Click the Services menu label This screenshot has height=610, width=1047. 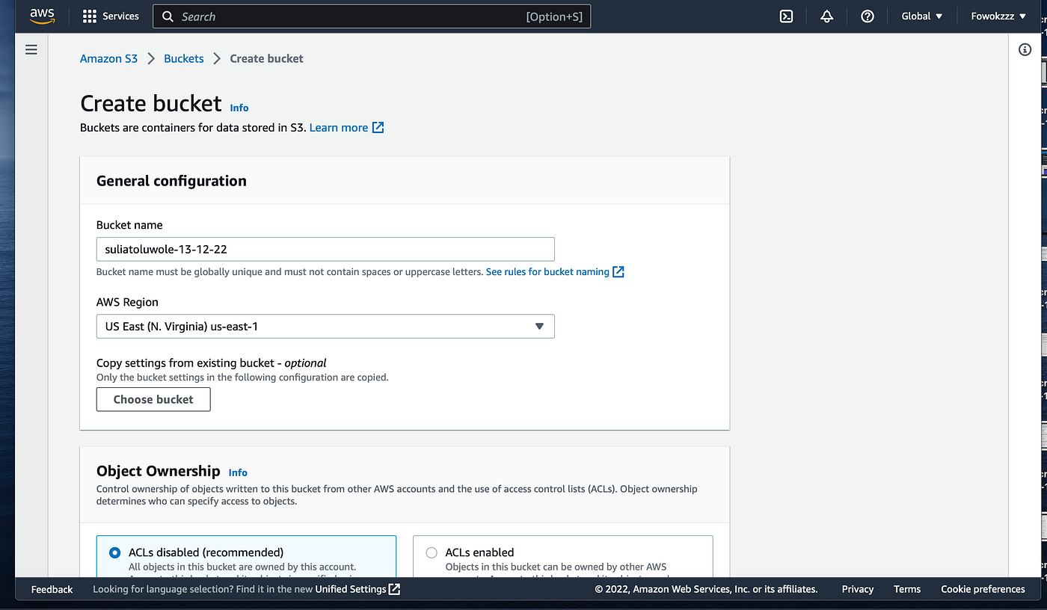tap(120, 16)
